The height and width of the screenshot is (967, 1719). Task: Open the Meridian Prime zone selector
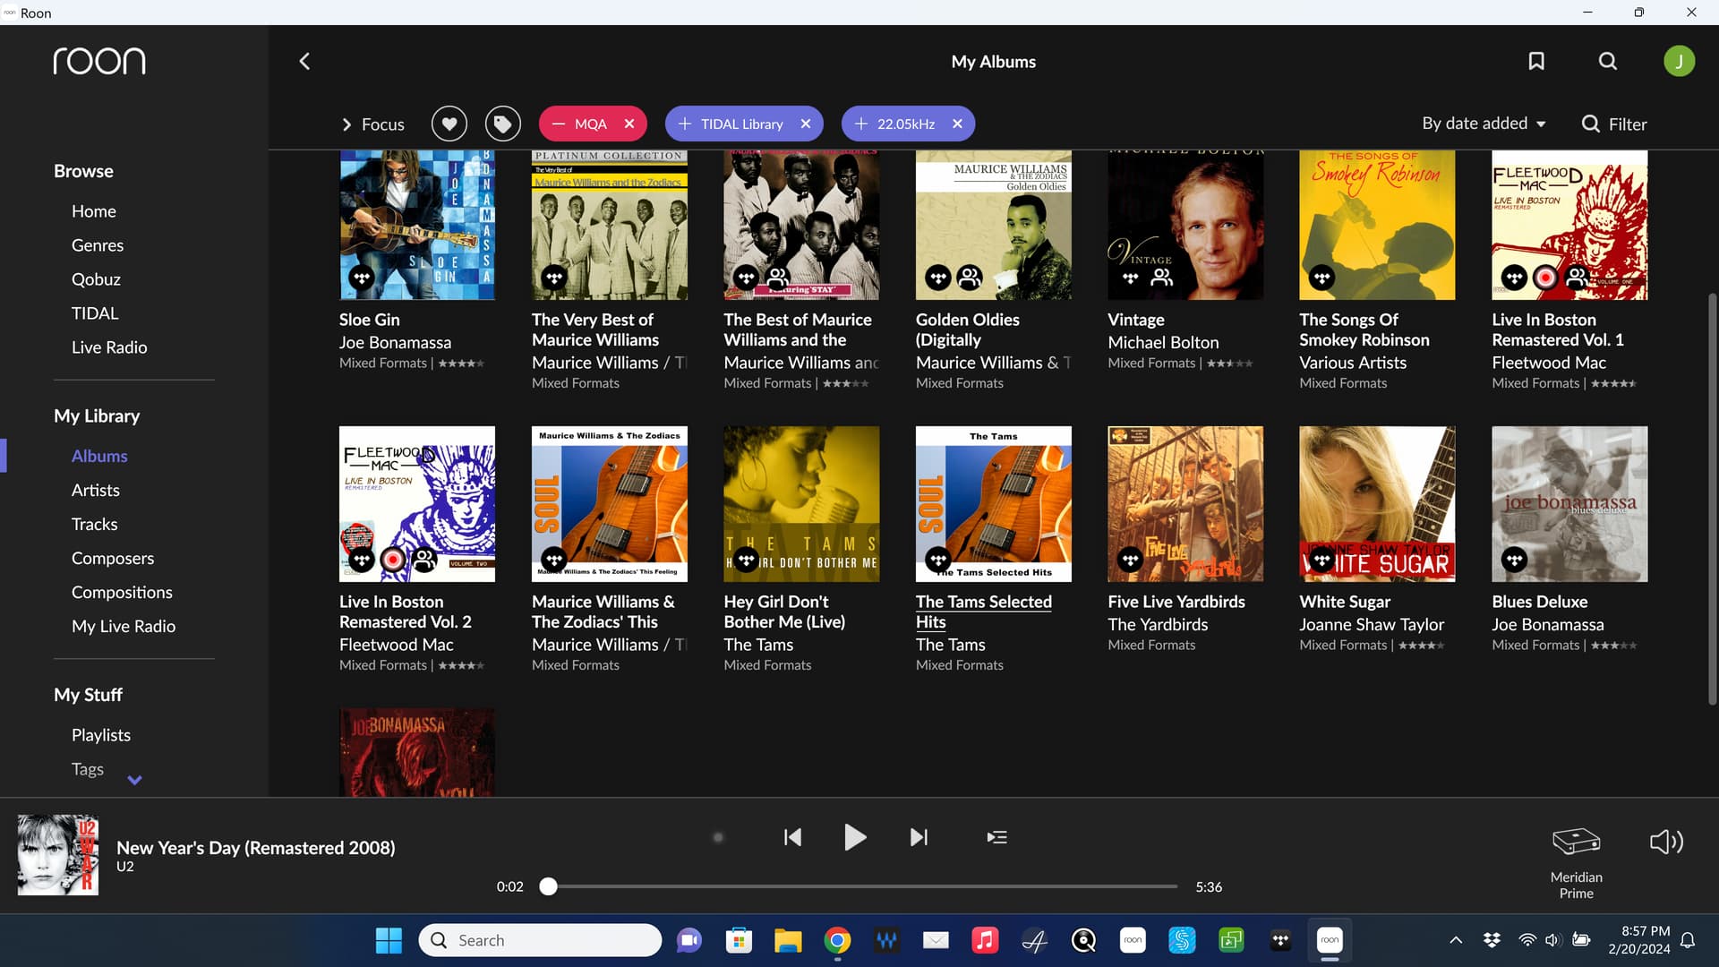click(1576, 860)
